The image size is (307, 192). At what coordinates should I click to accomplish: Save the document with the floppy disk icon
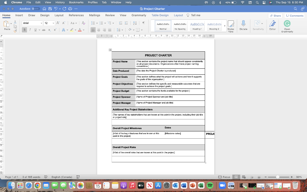point(50,9)
